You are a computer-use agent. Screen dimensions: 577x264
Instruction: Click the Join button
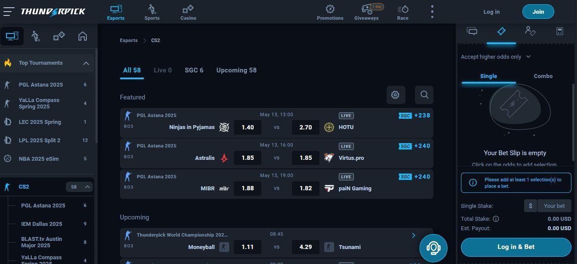tap(538, 12)
